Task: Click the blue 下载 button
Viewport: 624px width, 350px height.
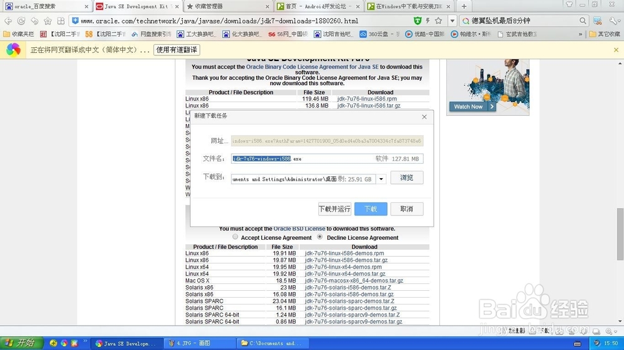Action: click(371, 209)
